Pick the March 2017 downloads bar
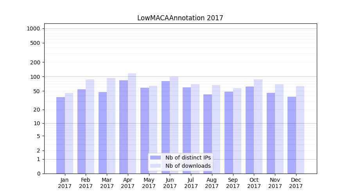The width and height of the screenshot is (352, 195). (x=111, y=126)
